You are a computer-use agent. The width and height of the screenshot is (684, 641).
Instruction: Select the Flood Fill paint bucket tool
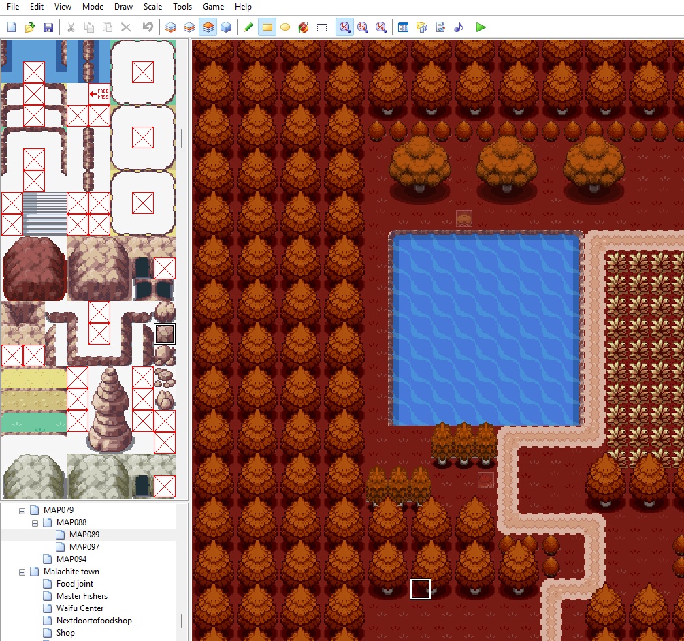pos(304,27)
